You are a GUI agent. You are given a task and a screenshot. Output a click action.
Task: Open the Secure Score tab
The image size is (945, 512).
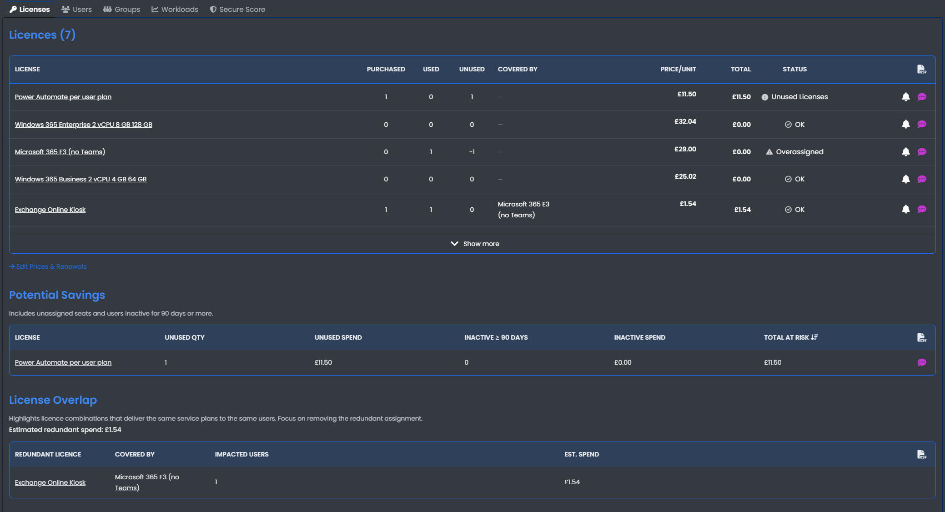[x=237, y=9]
